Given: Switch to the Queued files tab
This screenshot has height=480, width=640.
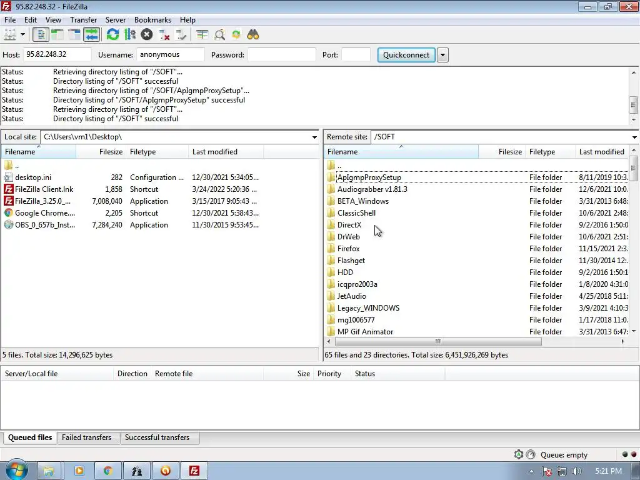Looking at the screenshot, I should tap(30, 437).
